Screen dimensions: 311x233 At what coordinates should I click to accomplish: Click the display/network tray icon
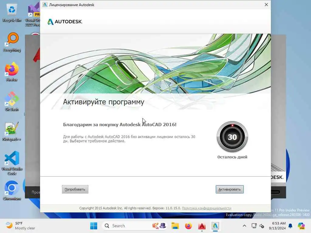pos(254,226)
